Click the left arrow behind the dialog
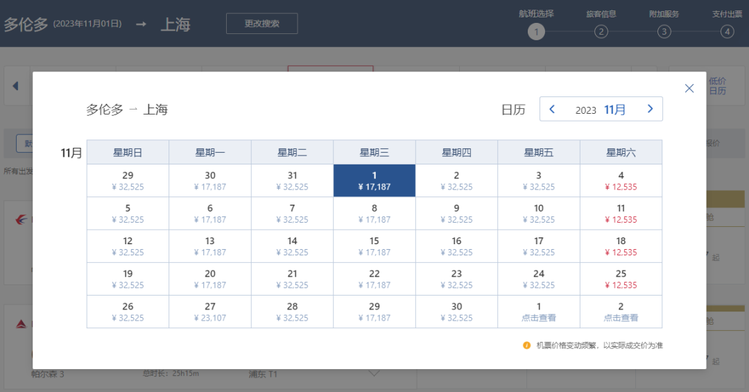749x392 pixels. [x=15, y=87]
